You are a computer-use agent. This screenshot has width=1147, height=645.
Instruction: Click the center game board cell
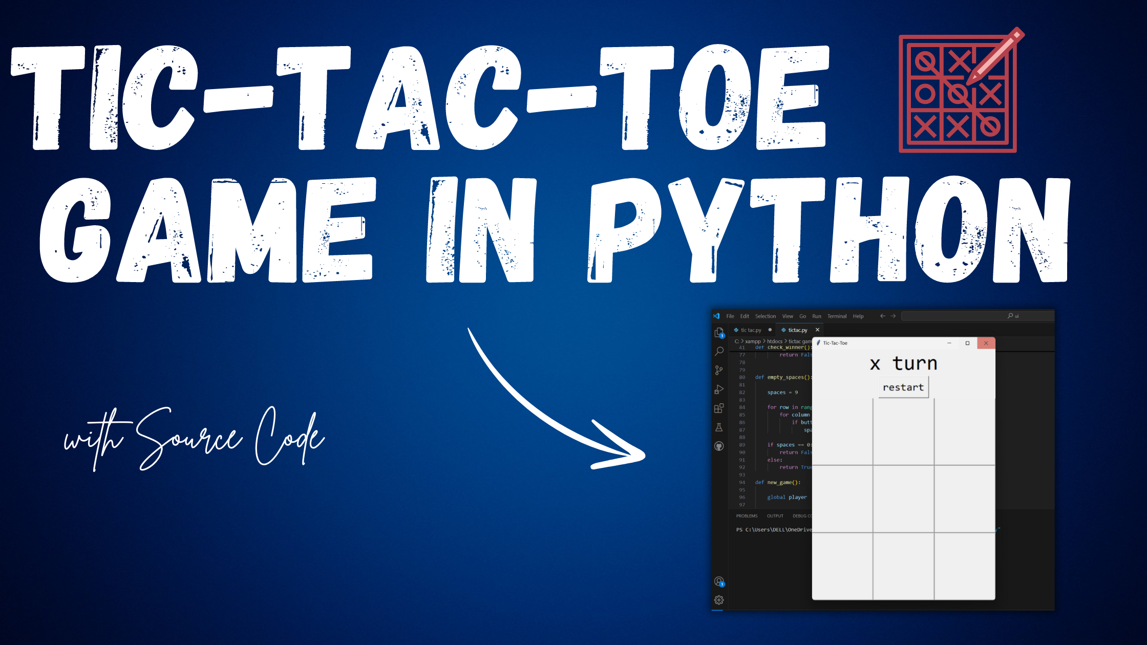pyautogui.click(x=904, y=499)
